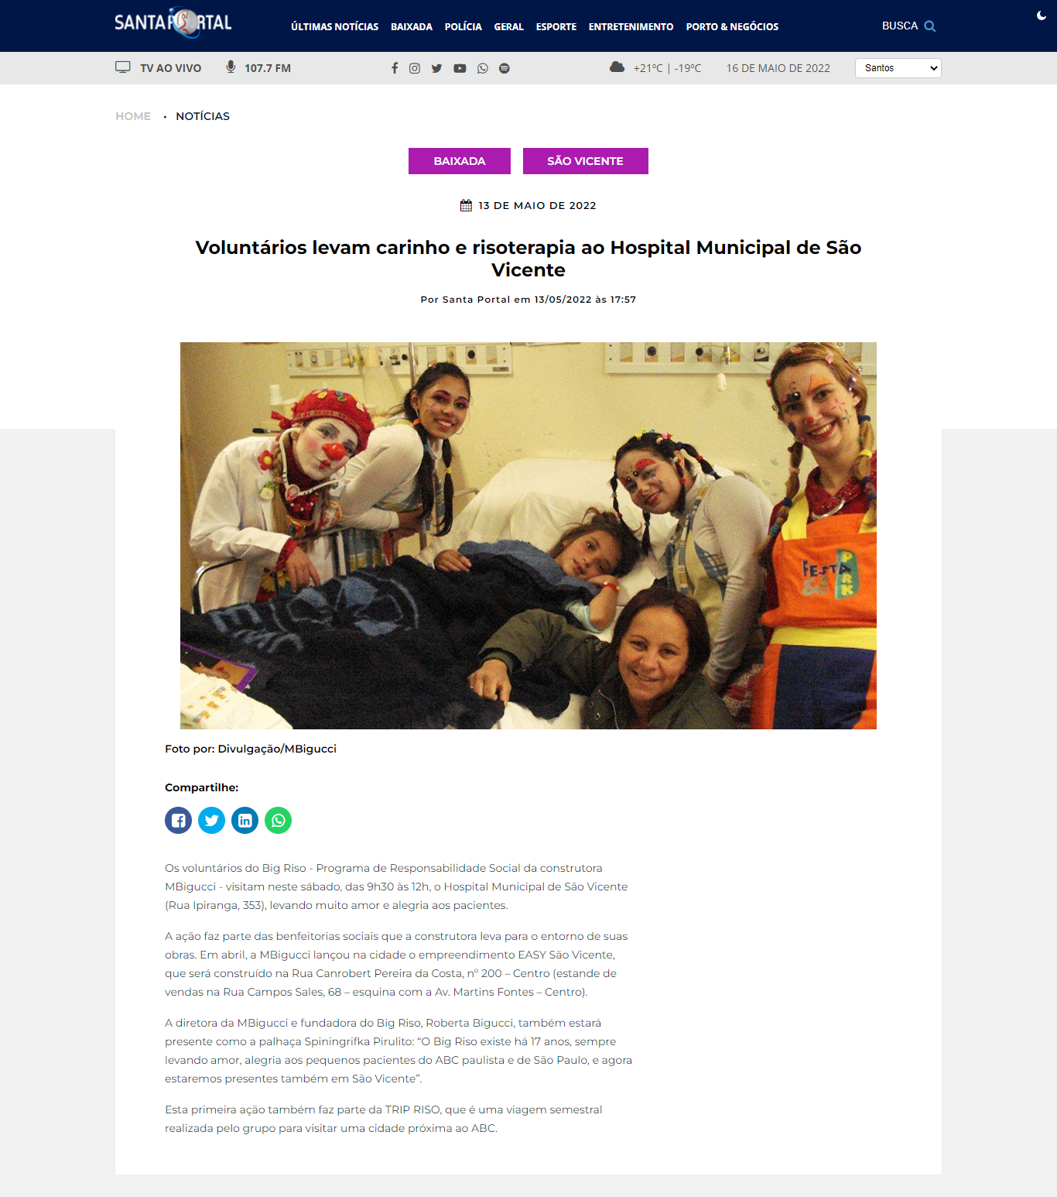The height and width of the screenshot is (1197, 1057).
Task: Click the clowns hospital article photo
Action: click(528, 536)
